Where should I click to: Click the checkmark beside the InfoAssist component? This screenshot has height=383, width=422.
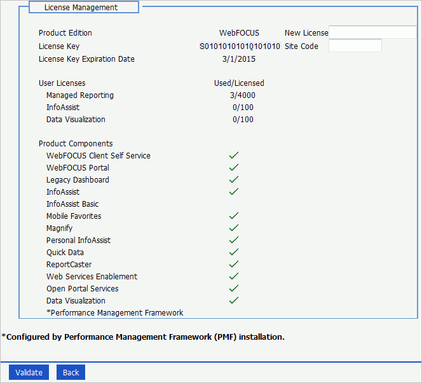(234, 191)
